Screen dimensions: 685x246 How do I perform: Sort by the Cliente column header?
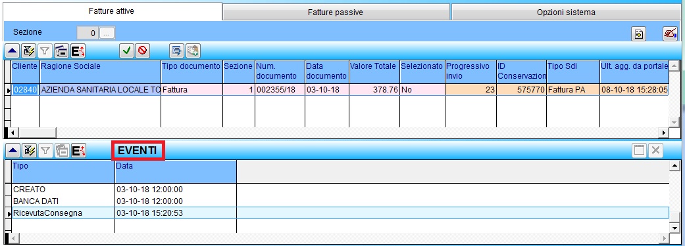pos(26,72)
